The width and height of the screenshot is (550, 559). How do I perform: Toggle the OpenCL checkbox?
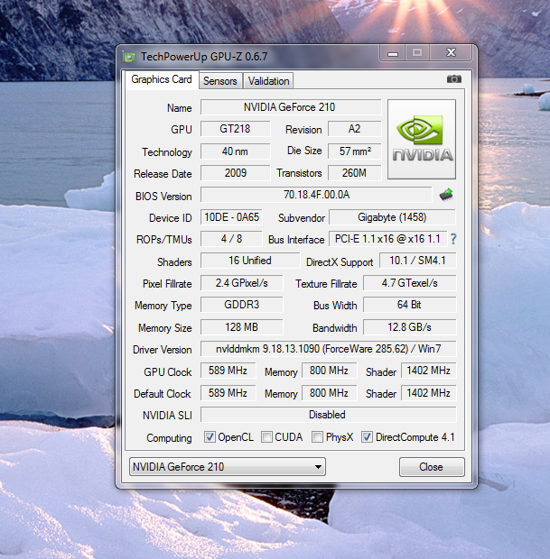(210, 436)
